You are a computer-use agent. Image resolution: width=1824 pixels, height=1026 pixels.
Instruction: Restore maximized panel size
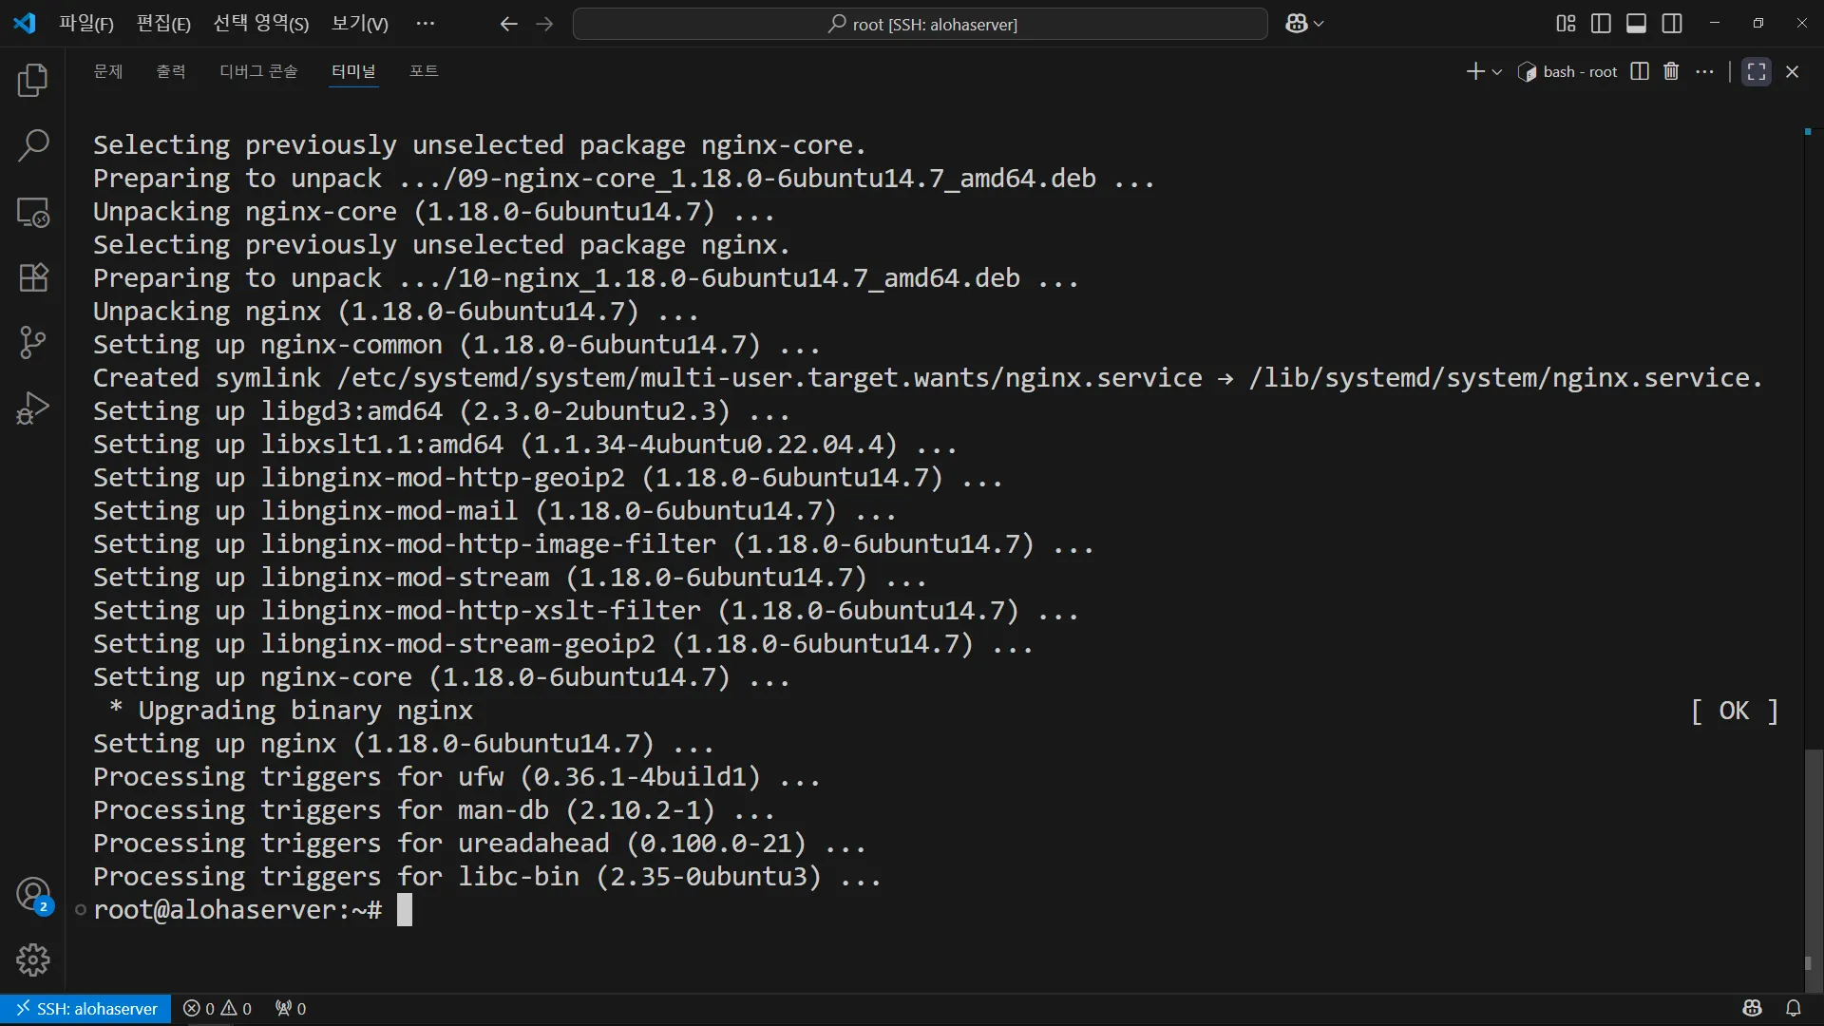tap(1757, 71)
